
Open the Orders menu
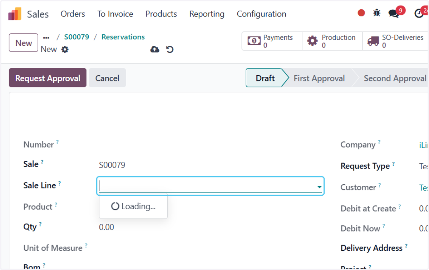click(73, 14)
